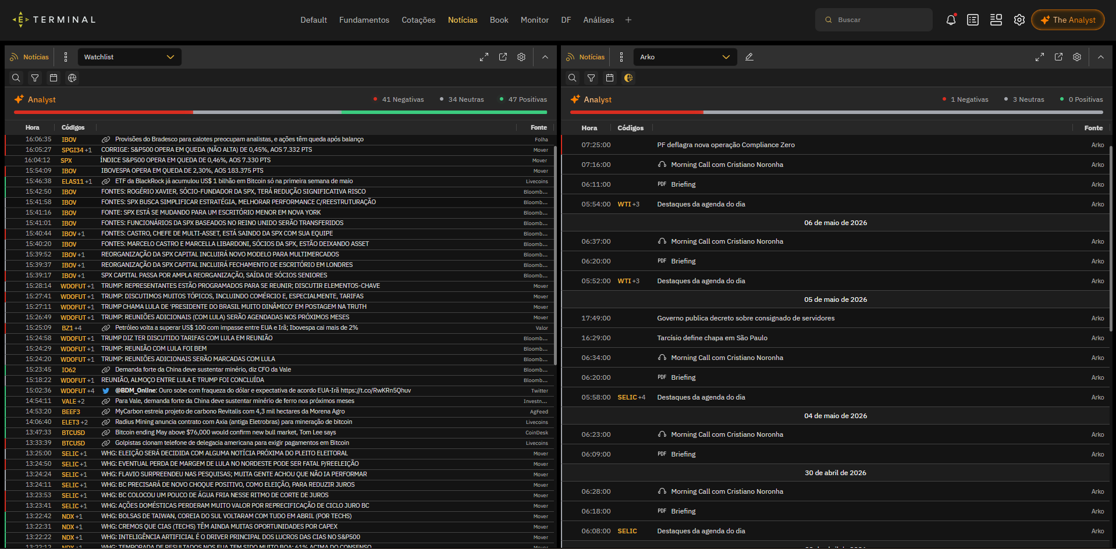Image resolution: width=1116 pixels, height=549 pixels.
Task: Open the Watchlist panel three-dot menu
Action: tap(66, 57)
